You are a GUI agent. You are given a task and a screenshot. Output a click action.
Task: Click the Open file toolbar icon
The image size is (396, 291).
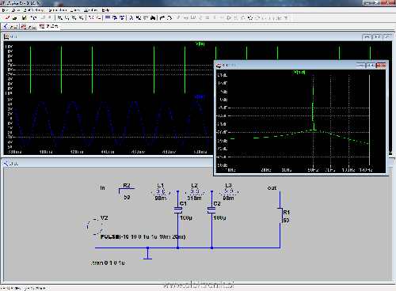point(15,18)
